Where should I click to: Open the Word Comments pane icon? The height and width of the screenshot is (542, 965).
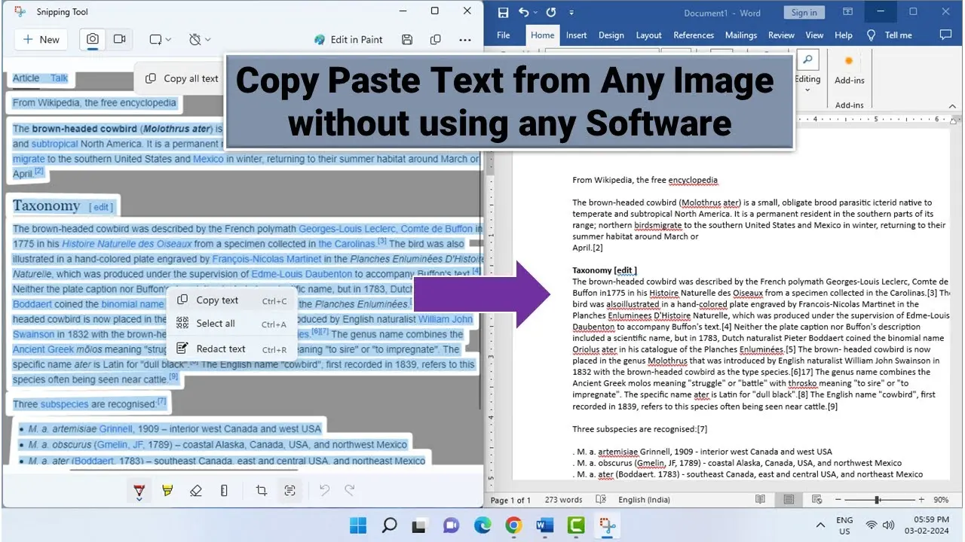[x=946, y=35]
